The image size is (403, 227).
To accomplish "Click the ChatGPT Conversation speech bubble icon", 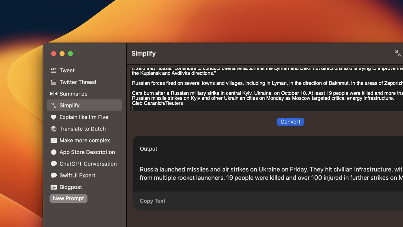I will [x=54, y=164].
